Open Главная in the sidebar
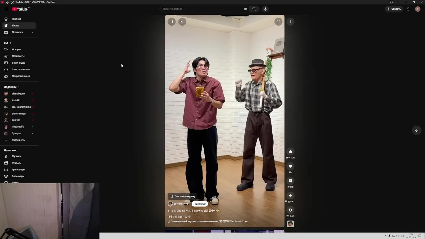The width and height of the screenshot is (425, 239). [19, 19]
